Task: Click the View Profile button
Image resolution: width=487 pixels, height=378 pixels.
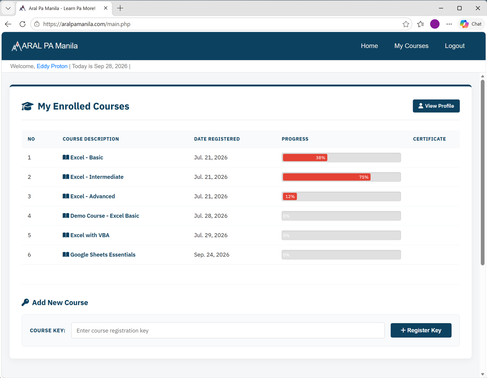Action: 436,106
